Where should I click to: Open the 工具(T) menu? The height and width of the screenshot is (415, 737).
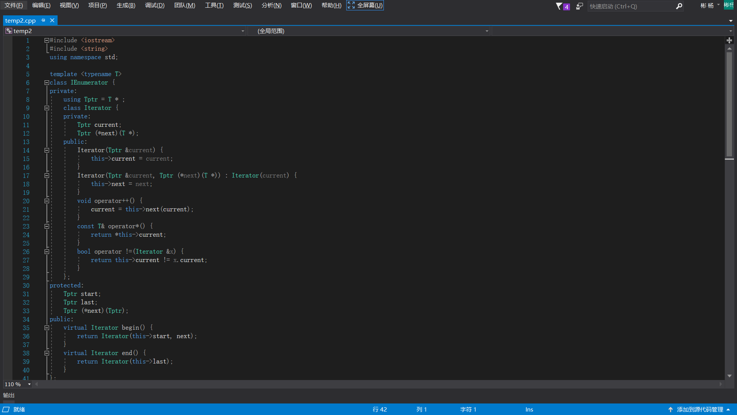214,5
